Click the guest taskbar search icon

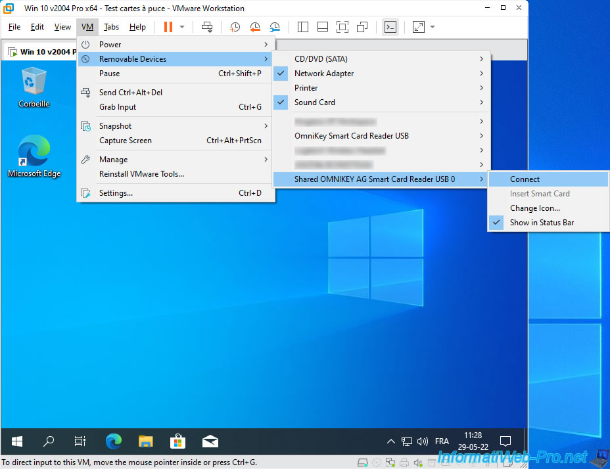48,441
